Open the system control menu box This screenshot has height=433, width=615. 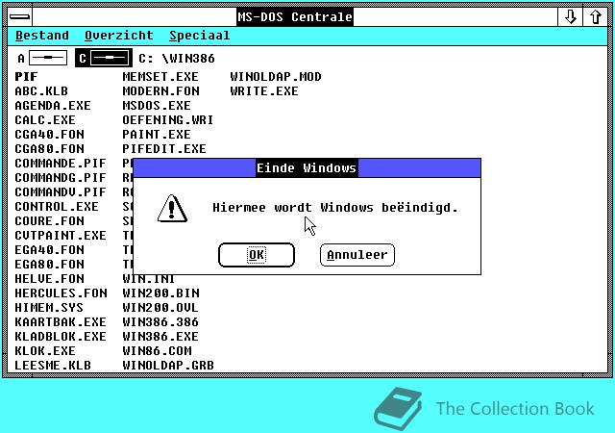19,16
